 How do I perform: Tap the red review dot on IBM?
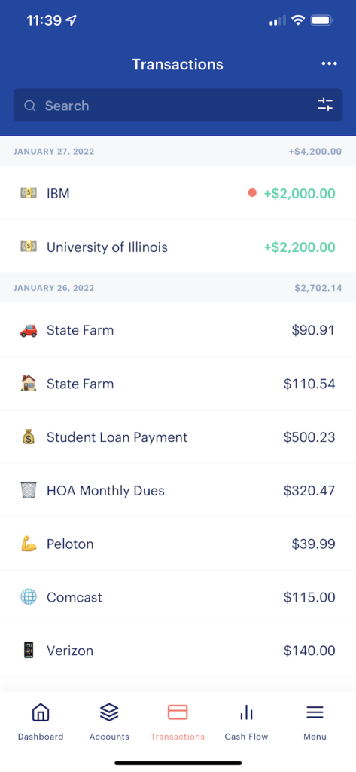(x=252, y=193)
